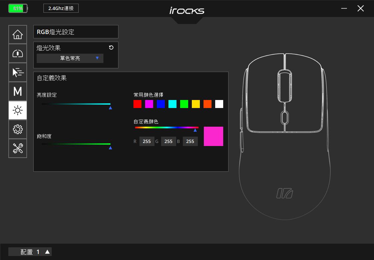This screenshot has height=260, width=374.
Task: Click the large magenta custom color preview
Action: (x=214, y=136)
